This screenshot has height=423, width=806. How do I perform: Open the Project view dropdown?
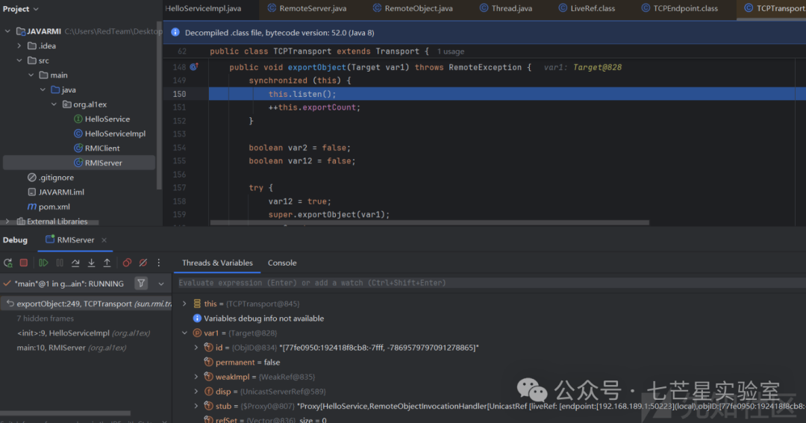click(x=21, y=9)
